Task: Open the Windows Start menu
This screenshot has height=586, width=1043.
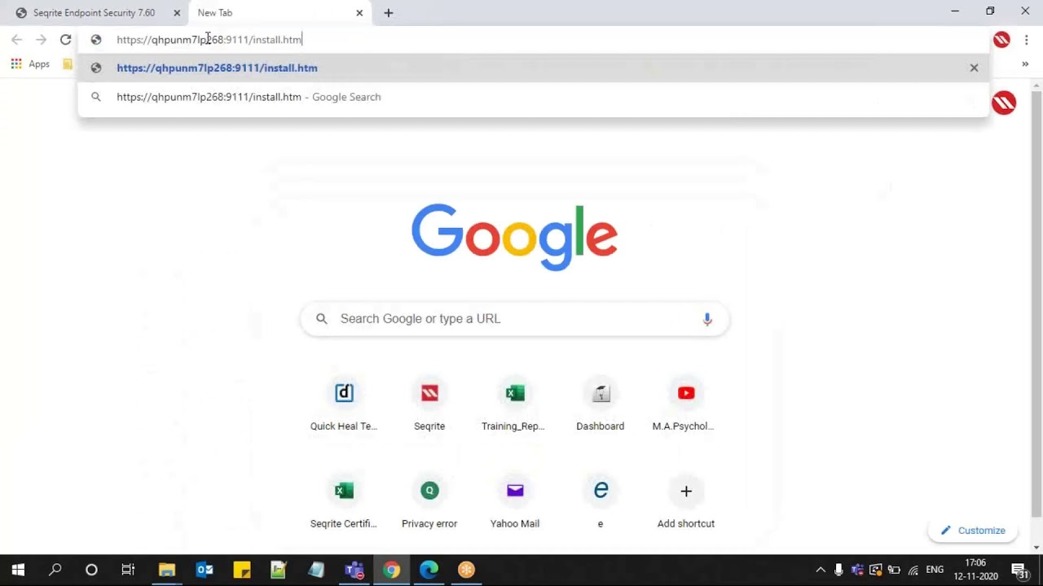Action: pos(18,570)
